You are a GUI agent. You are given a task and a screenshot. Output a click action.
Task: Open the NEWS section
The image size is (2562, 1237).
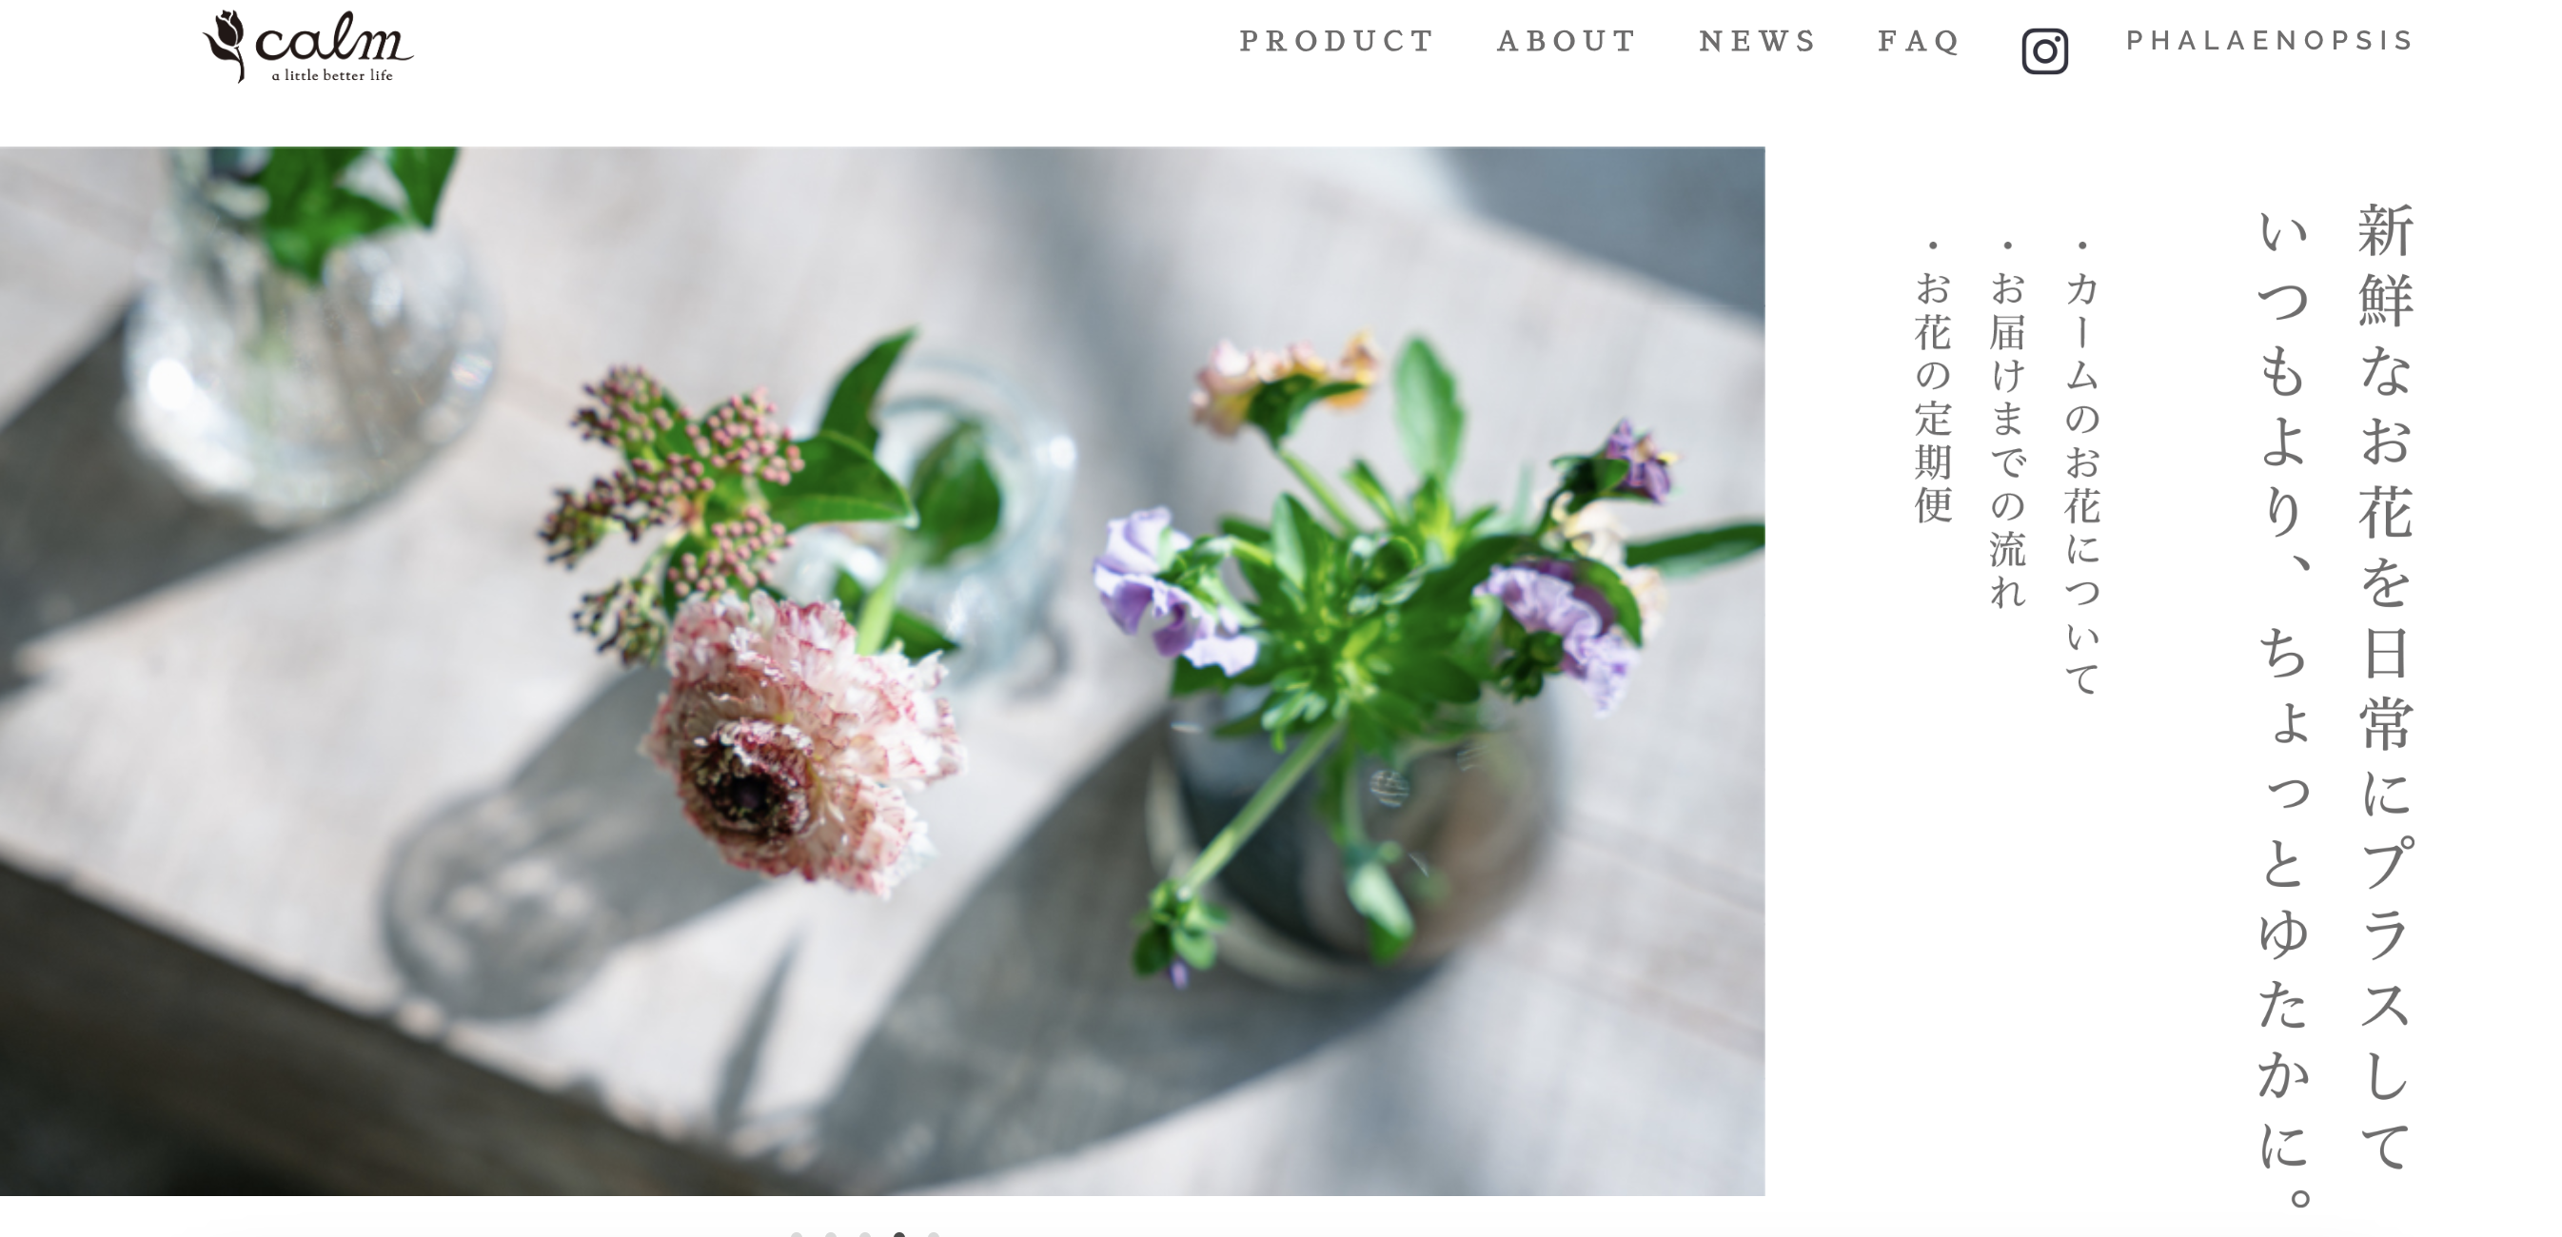(1758, 41)
